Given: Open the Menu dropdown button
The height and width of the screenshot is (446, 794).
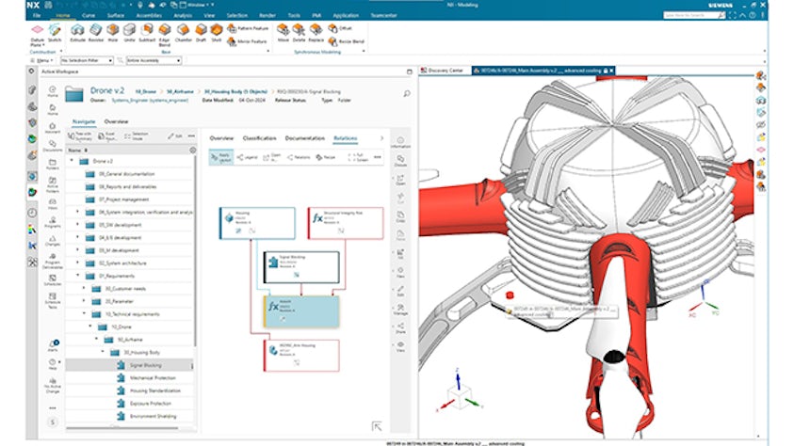Looking at the screenshot, I should pyautogui.click(x=43, y=60).
